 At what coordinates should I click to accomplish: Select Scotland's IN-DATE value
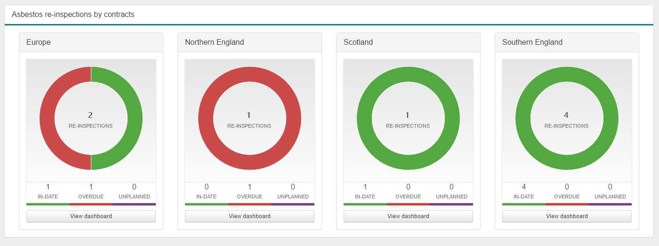[x=365, y=187]
